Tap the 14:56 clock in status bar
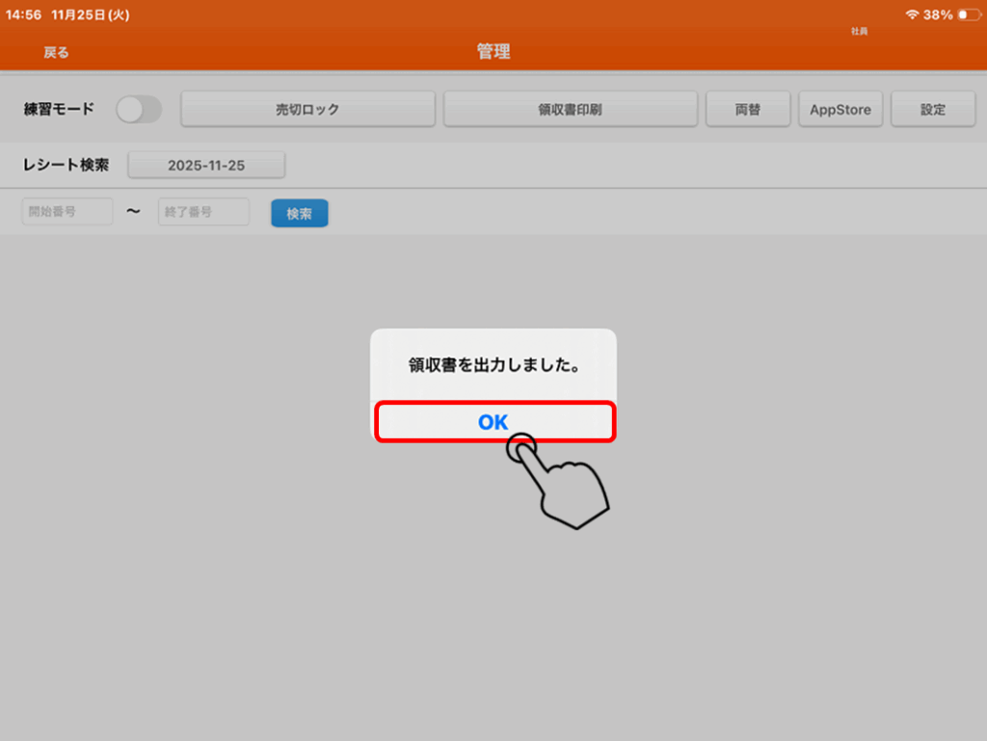Viewport: 987px width, 741px height. (23, 14)
